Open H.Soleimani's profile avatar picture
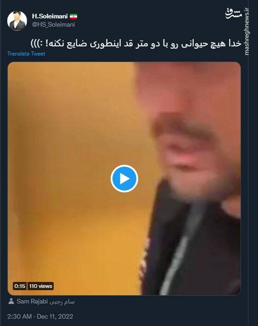This screenshot has width=258, height=326. click(17, 21)
